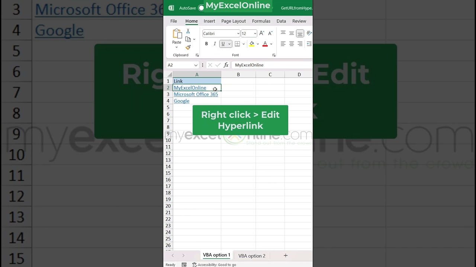476x267 pixels.
Task: Expand the Paste options arrow
Action: [x=177, y=47]
